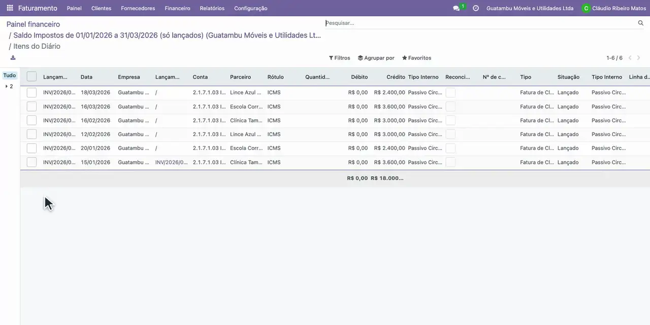Open the Favoritos menu

416,58
